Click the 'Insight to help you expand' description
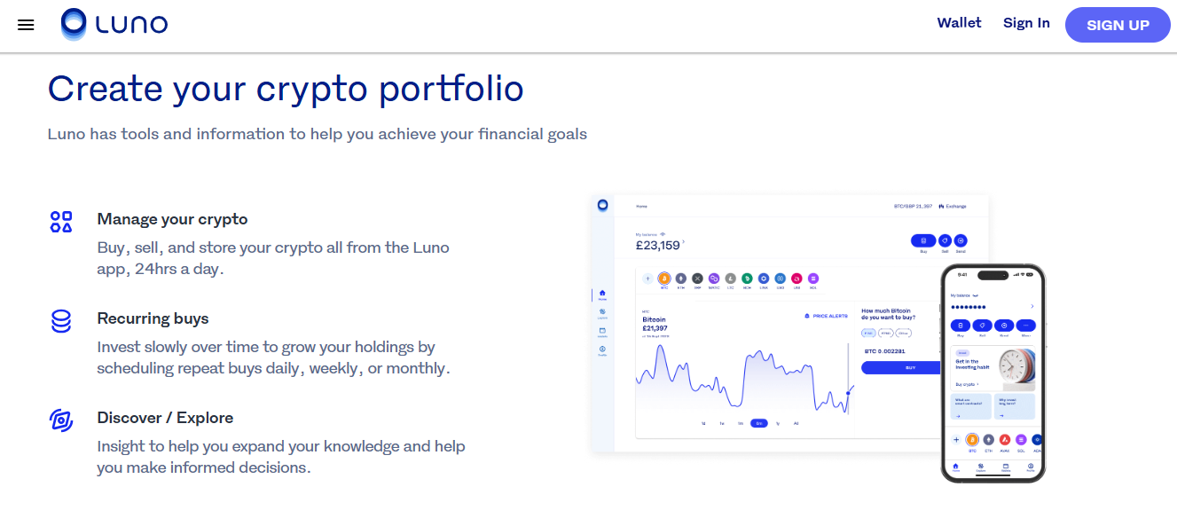This screenshot has height=526, width=1177. (281, 457)
